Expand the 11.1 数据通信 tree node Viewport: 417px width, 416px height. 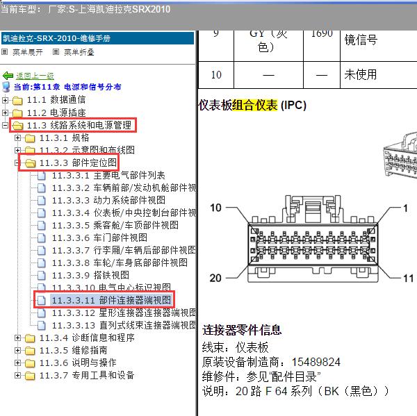pyautogui.click(x=6, y=100)
